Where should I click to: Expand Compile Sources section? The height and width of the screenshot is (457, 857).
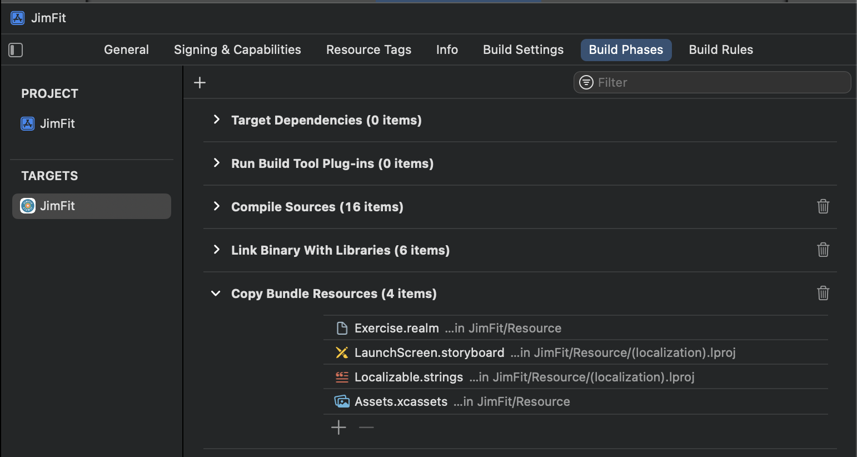(x=217, y=206)
